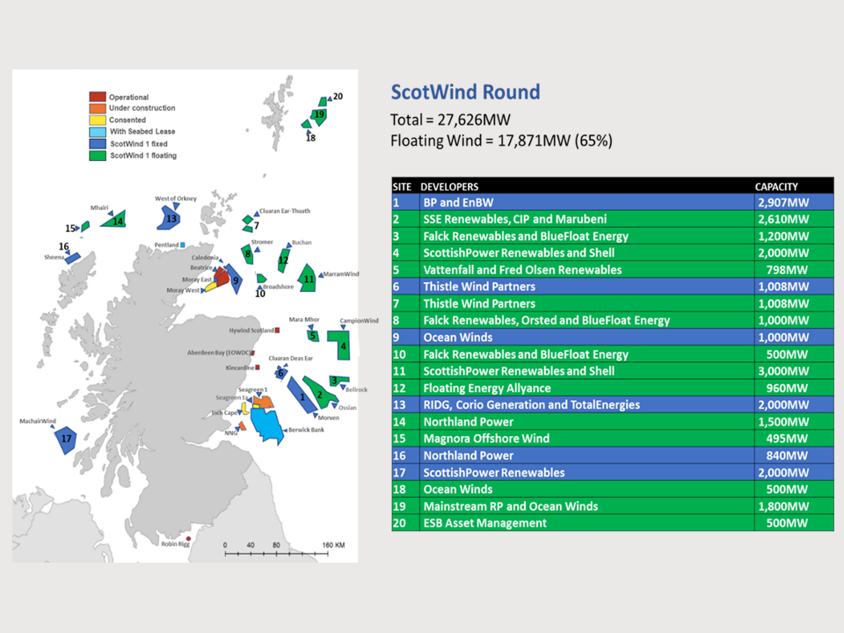Click the Floating Energy Allyance cell
Screen dimensions: 844x633
pyautogui.click(x=586, y=388)
